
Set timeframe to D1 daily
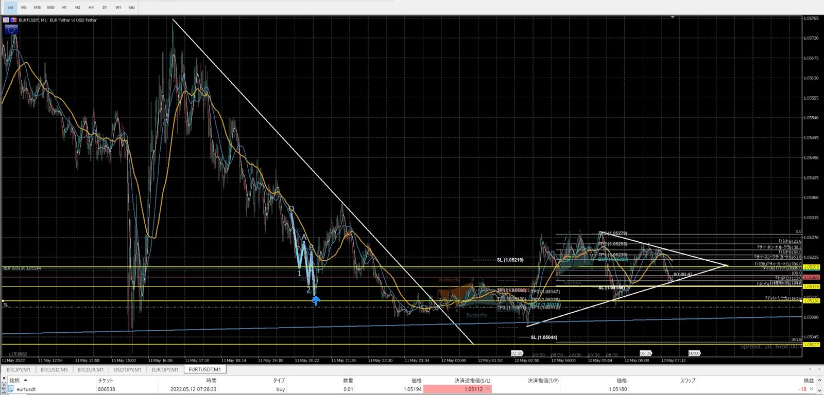coord(105,8)
